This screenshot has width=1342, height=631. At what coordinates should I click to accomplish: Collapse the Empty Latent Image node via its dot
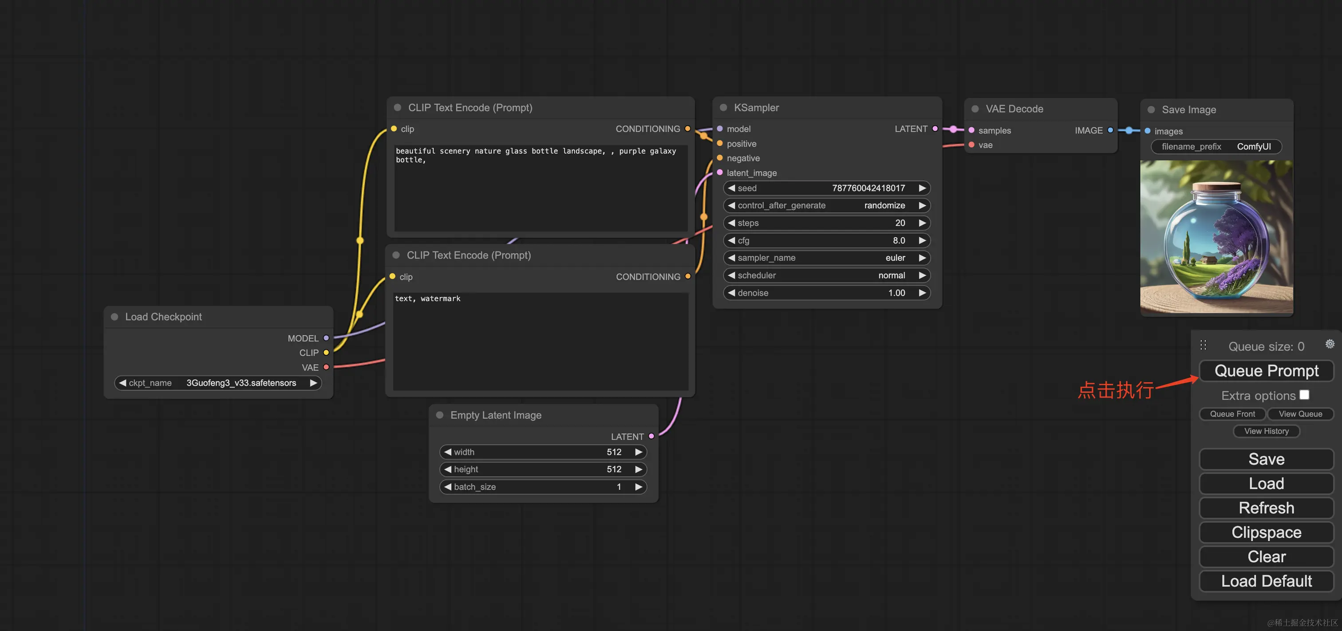tap(440, 415)
